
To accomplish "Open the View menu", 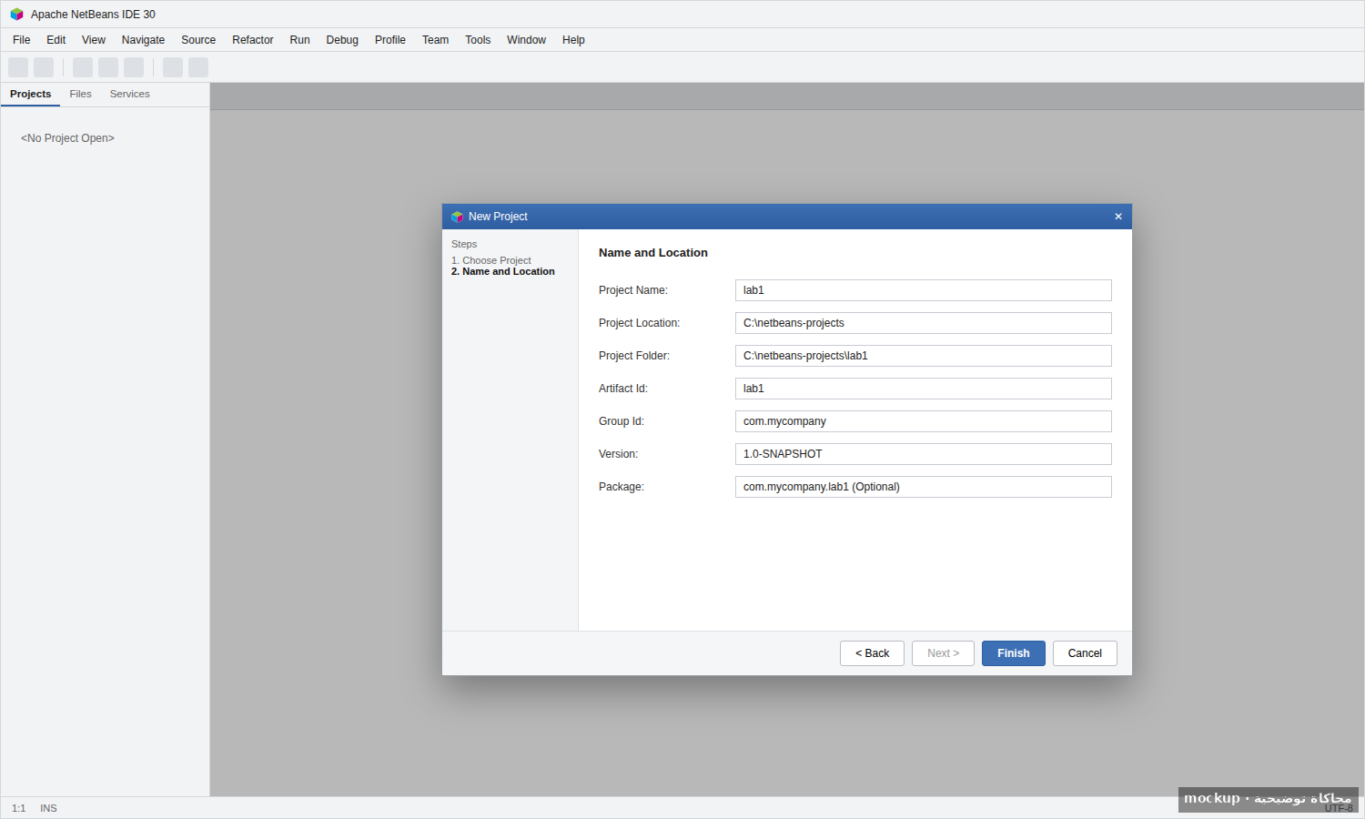I will point(94,40).
